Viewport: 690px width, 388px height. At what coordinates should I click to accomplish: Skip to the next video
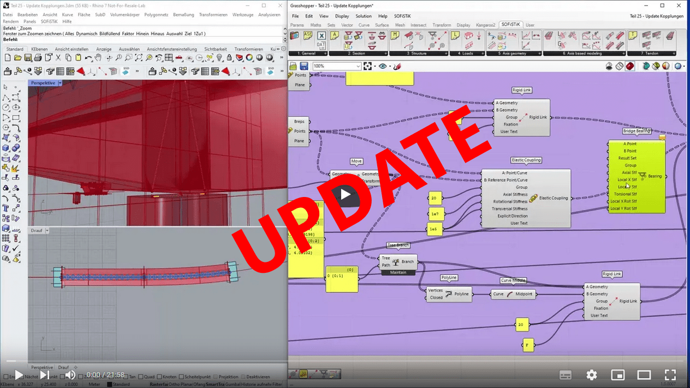(44, 375)
